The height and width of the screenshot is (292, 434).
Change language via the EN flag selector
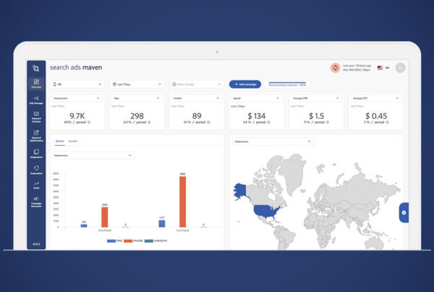coord(383,68)
